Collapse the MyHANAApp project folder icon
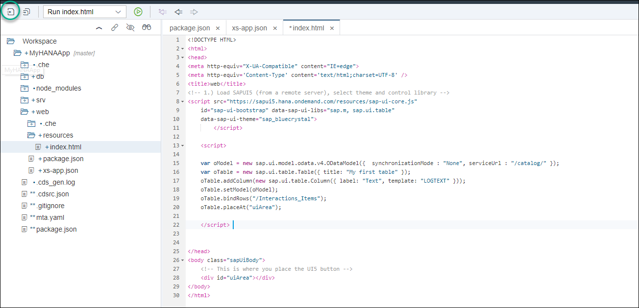Viewport: 639px width, 308px height. click(17, 53)
